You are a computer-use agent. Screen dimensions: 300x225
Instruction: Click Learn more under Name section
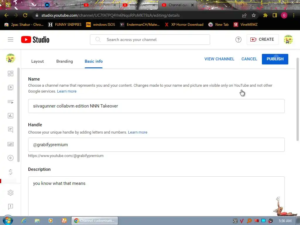[x=67, y=91]
